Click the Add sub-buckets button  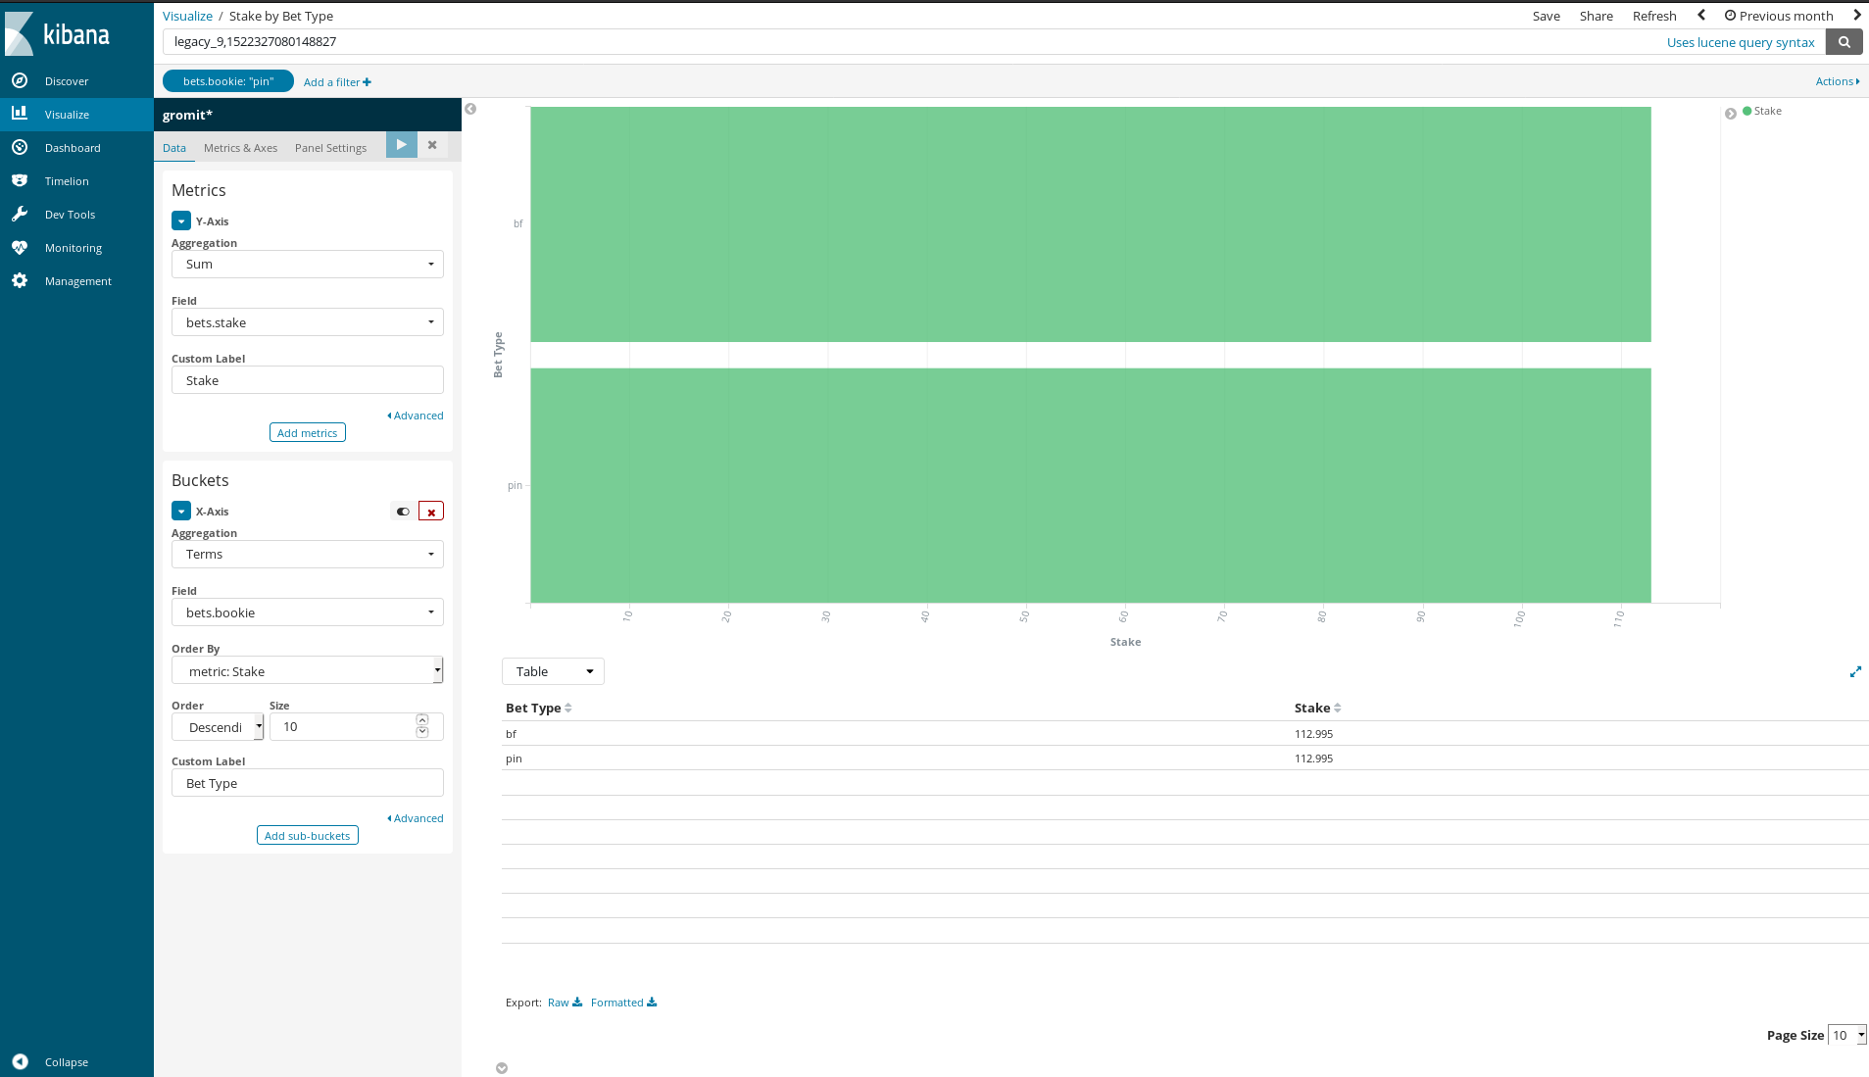(307, 835)
